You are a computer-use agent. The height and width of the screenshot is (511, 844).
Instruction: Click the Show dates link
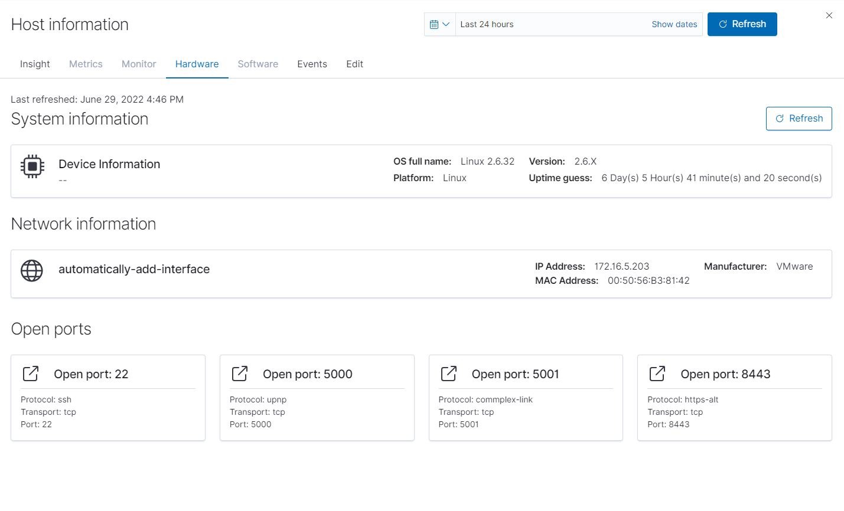(674, 24)
